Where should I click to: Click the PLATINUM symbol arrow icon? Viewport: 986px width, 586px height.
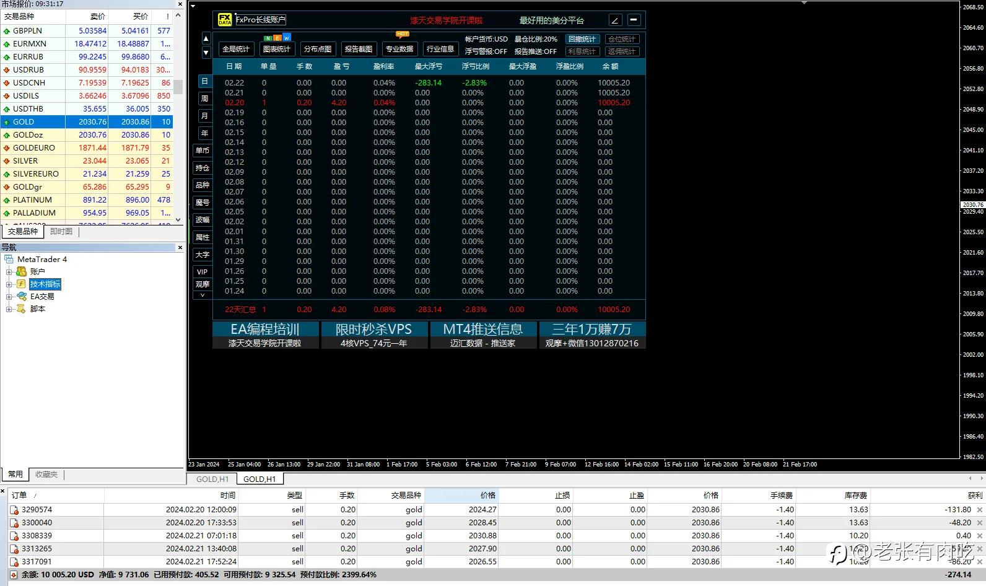click(7, 200)
